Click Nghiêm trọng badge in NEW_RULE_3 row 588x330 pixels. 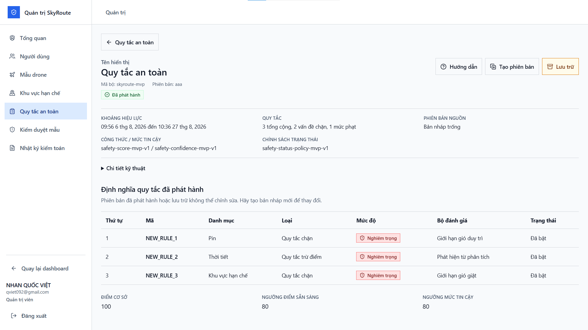(x=378, y=275)
